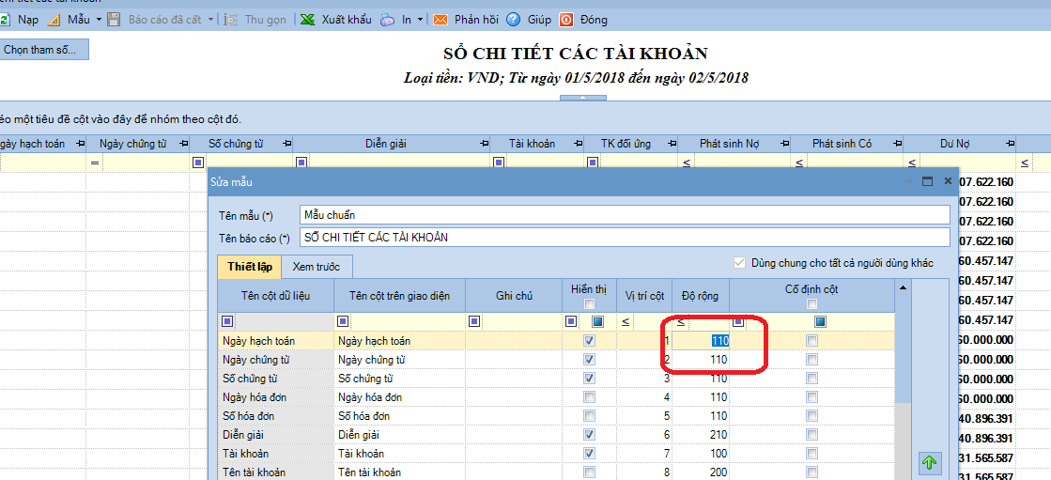
Task: Click the Thu gọn collapse icon
Action: tap(231, 20)
